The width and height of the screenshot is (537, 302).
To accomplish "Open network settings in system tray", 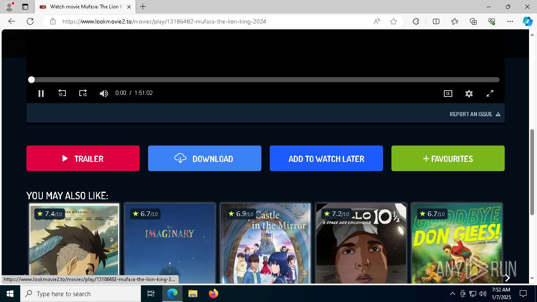I will tap(473, 294).
